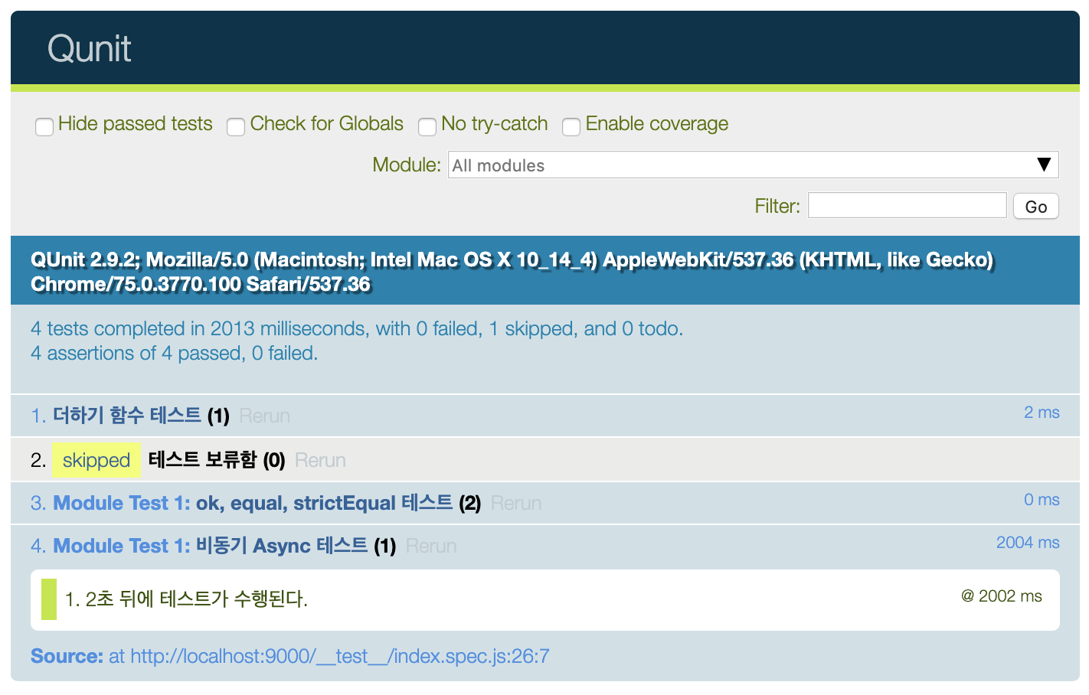
Task: Click the skipped label on test 2
Action: click(96, 460)
